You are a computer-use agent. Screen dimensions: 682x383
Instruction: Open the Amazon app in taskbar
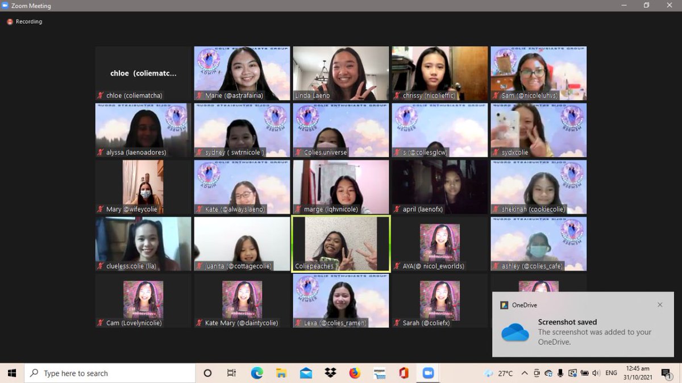click(x=379, y=373)
